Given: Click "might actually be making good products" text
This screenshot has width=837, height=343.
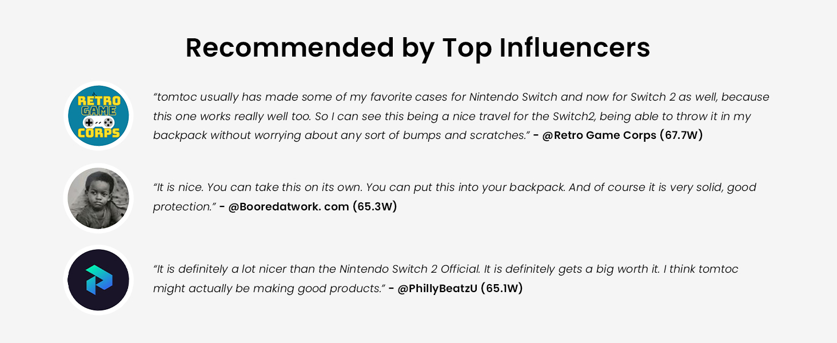Looking at the screenshot, I should coord(268,289).
